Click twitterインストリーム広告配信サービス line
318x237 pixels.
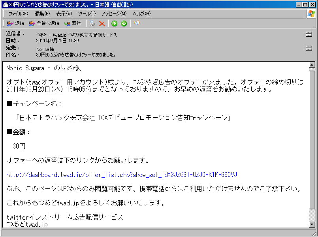click(65, 217)
